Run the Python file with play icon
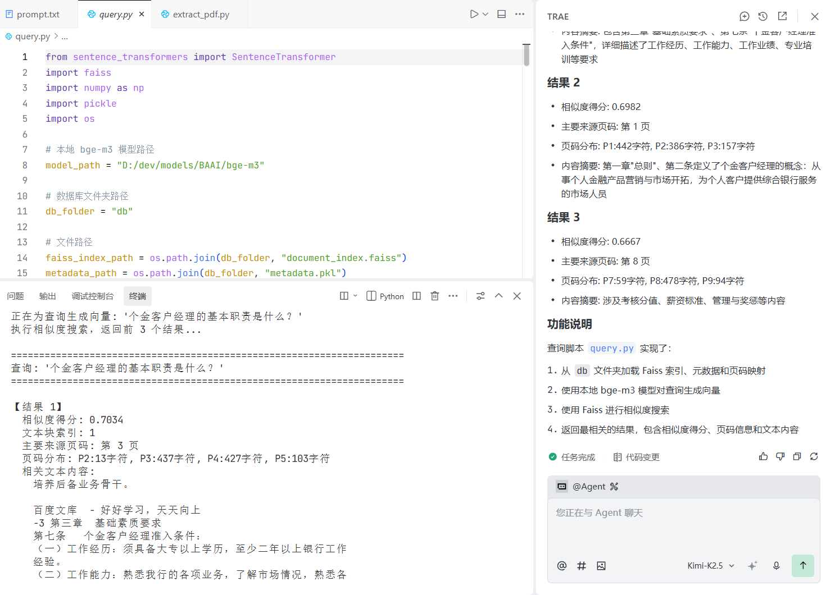826x595 pixels. (474, 14)
